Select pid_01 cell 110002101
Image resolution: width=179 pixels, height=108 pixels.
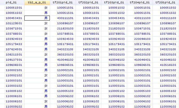point(12,70)
